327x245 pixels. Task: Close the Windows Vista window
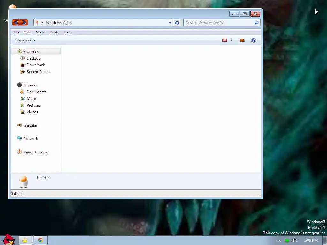255,14
